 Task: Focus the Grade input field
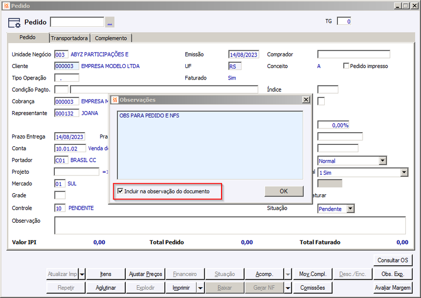point(59,195)
